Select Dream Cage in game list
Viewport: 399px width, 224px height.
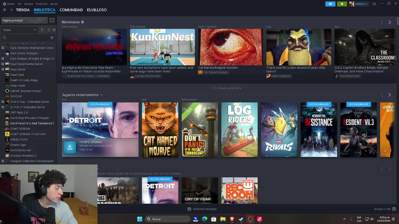pos(18,145)
